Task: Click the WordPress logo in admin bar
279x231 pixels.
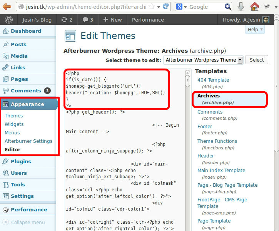Action: (9, 20)
